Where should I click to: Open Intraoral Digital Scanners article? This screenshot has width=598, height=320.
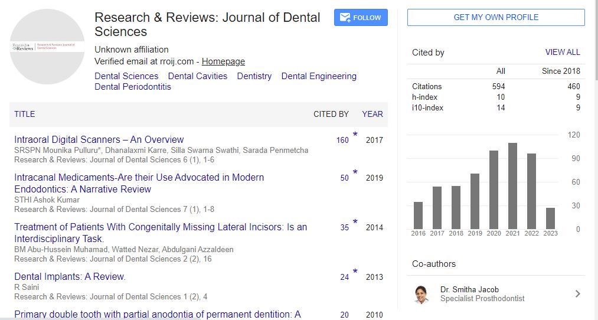coord(99,140)
